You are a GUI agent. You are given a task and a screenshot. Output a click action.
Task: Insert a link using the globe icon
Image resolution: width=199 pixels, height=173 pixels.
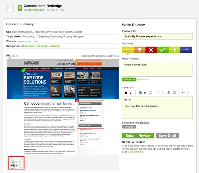point(141,92)
